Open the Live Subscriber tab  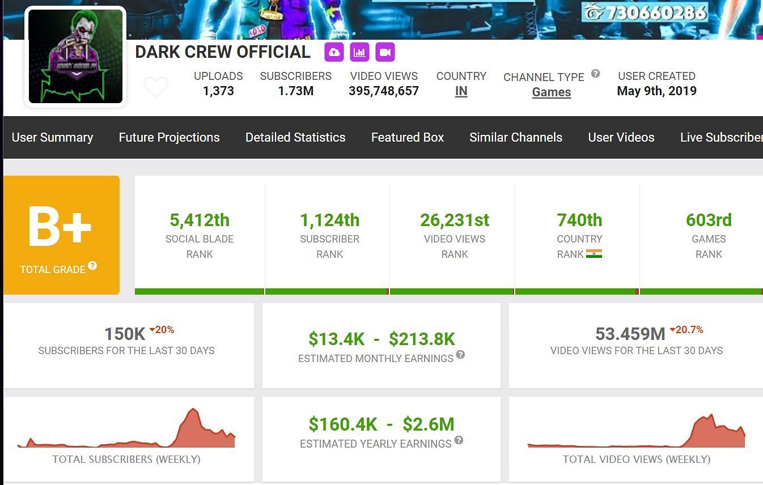click(720, 137)
